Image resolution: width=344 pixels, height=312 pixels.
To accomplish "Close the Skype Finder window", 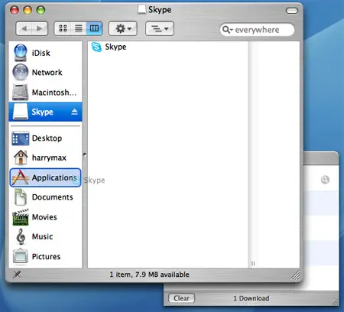I will coord(15,10).
